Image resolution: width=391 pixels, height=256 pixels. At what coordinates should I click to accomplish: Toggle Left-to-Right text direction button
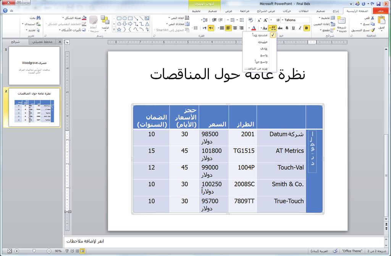(x=205, y=28)
